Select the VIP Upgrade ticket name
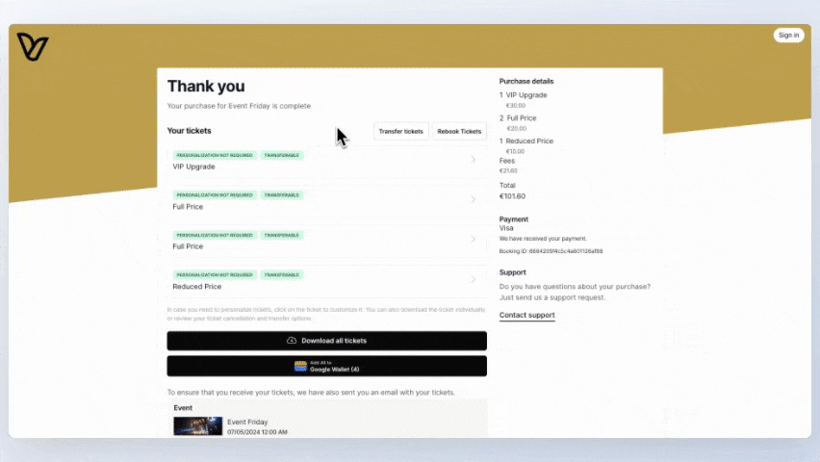Viewport: 820px width, 462px height. tap(193, 167)
